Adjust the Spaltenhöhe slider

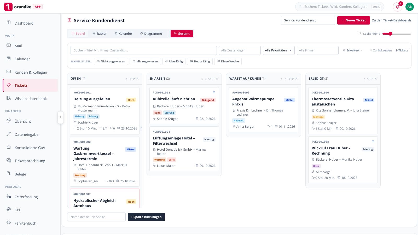click(397, 34)
